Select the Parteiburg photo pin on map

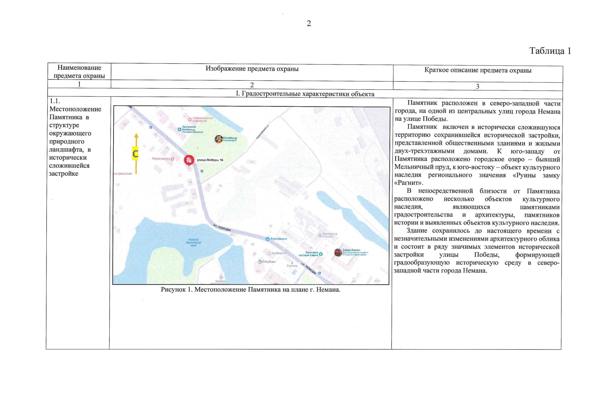click(x=218, y=139)
